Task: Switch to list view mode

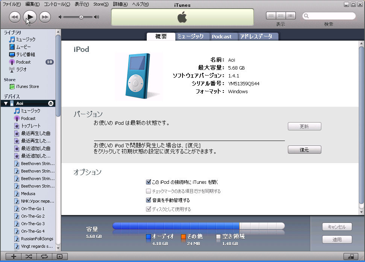Action: tap(271, 16)
